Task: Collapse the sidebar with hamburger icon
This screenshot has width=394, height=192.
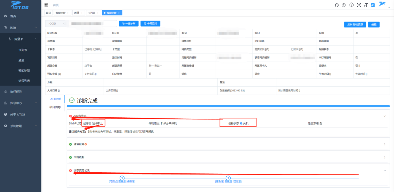Action: (46, 5)
